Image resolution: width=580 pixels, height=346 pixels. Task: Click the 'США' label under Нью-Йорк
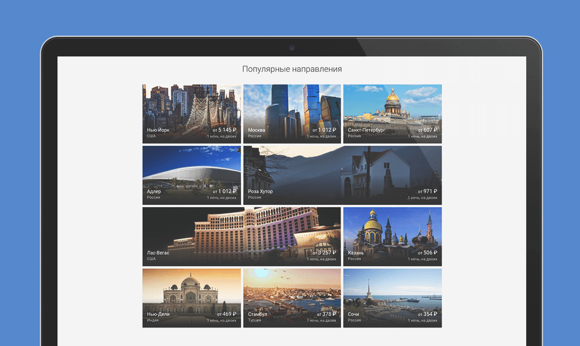click(151, 136)
